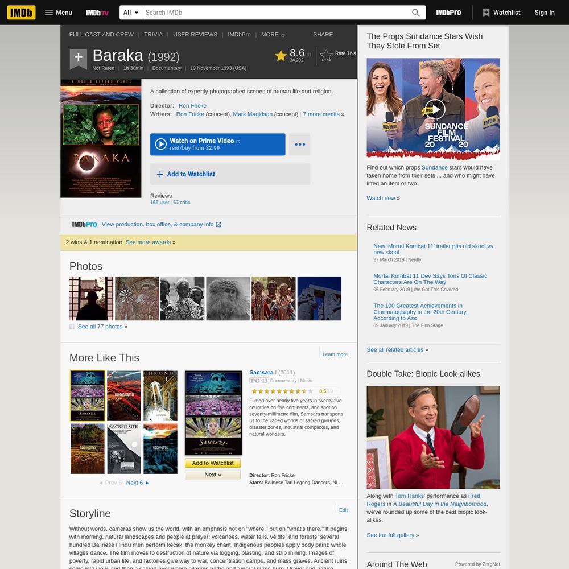
Task: Click the Add to Watchlist button under the synopsis
Action: (x=230, y=174)
